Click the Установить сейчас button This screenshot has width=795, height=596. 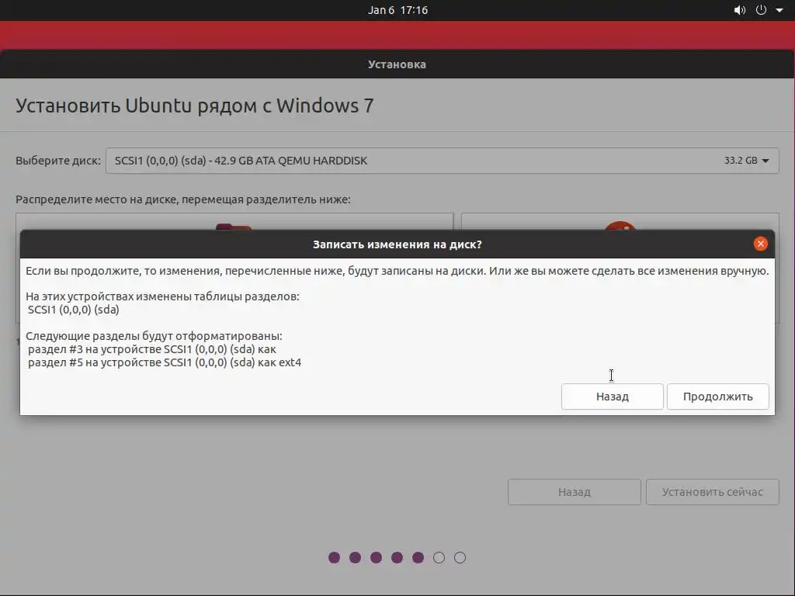(x=712, y=491)
